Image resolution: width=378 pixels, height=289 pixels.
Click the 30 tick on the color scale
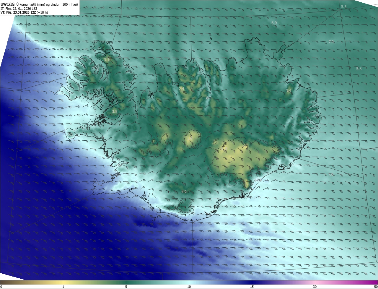coord(315,287)
